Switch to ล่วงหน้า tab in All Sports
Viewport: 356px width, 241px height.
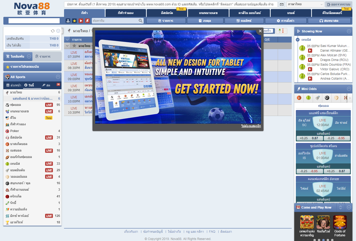pyautogui.click(x=14, y=85)
